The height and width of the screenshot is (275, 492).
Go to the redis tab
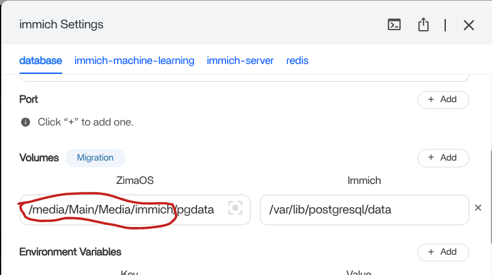297,60
